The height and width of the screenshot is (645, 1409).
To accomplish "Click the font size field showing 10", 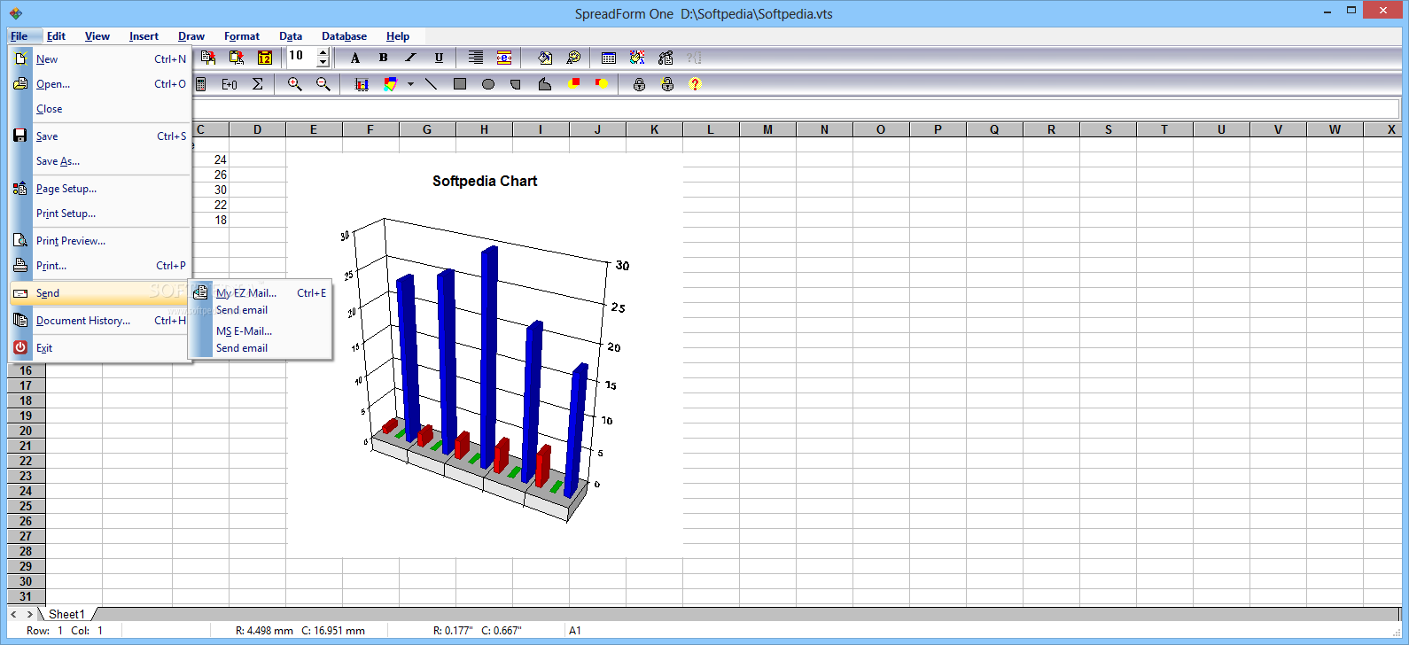I will pyautogui.click(x=301, y=58).
